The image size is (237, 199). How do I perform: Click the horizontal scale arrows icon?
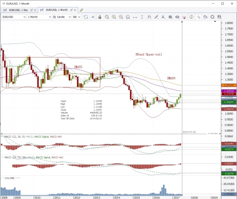pyautogui.click(x=135, y=17)
